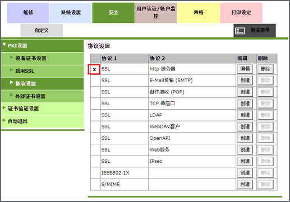Open 外部证书设置 in the sidebar

42,96
